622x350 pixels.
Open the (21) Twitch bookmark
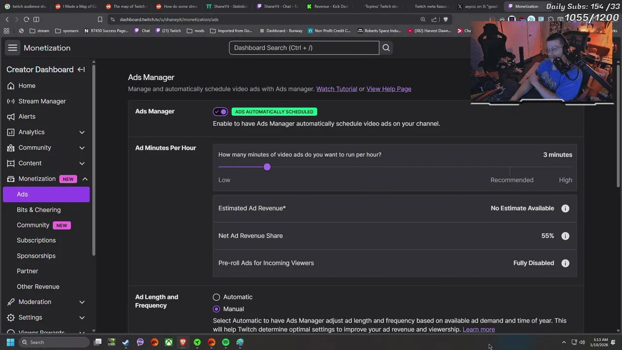(167, 31)
